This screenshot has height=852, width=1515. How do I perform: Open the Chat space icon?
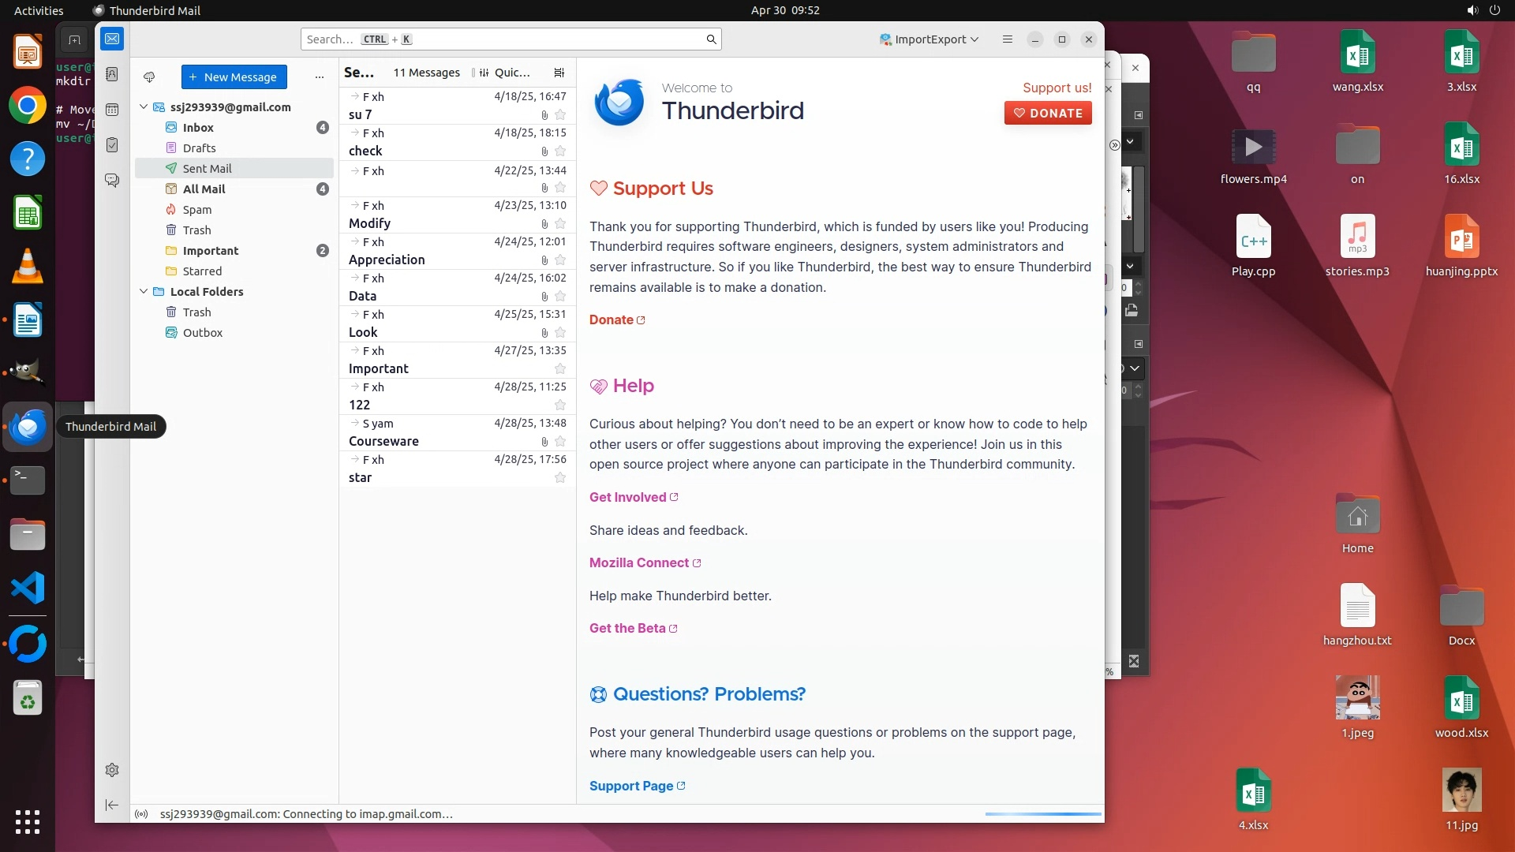pyautogui.click(x=112, y=181)
